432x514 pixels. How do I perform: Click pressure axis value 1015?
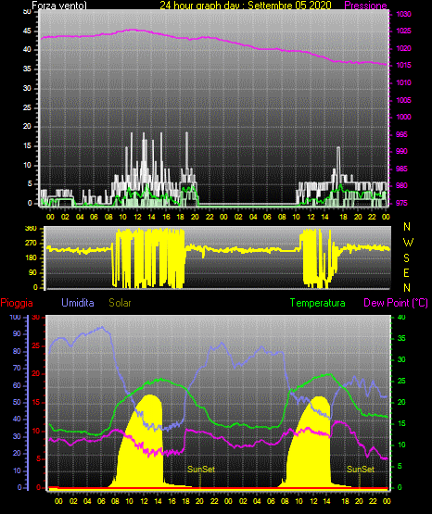click(403, 65)
